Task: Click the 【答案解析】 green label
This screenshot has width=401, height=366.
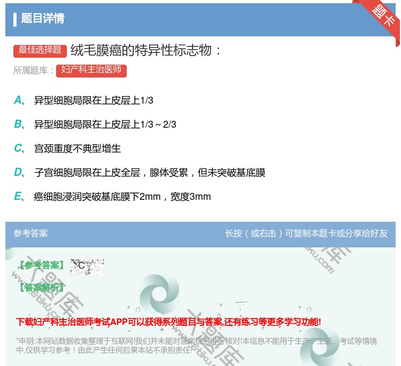Action: click(x=42, y=288)
